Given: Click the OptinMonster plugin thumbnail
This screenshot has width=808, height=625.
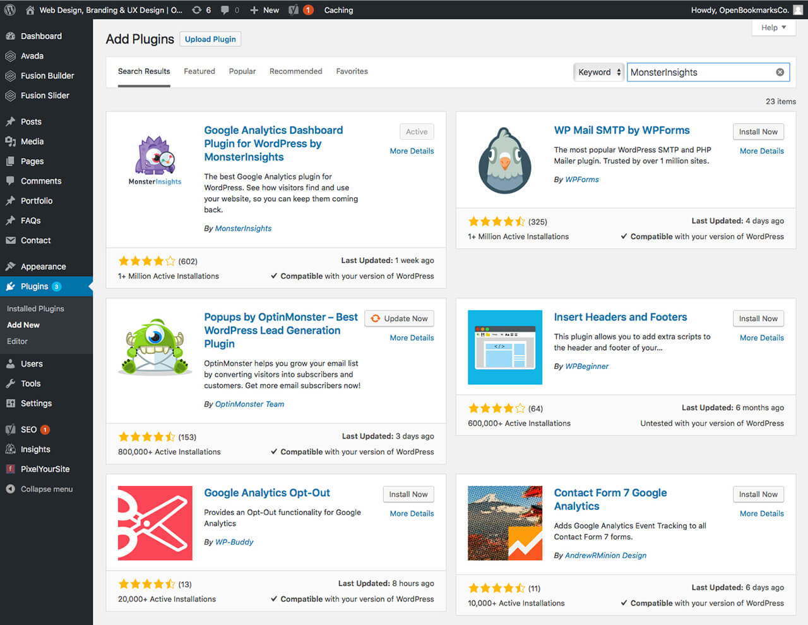Looking at the screenshot, I should (155, 348).
